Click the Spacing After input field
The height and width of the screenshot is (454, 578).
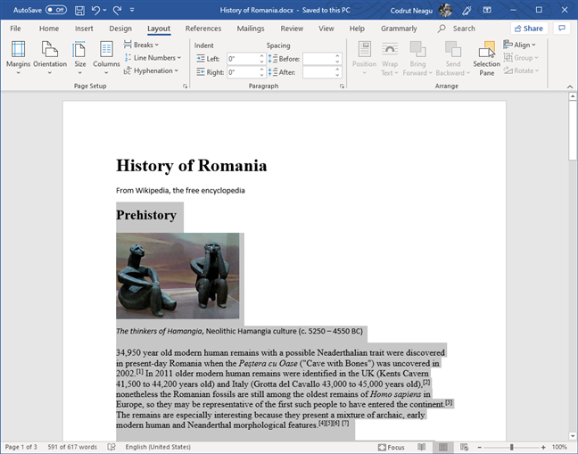pyautogui.click(x=318, y=72)
